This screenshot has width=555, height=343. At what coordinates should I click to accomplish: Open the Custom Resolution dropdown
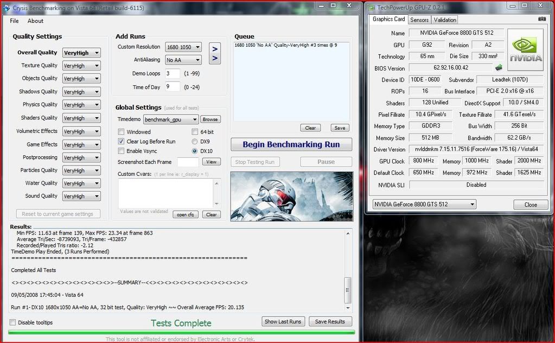pos(183,47)
